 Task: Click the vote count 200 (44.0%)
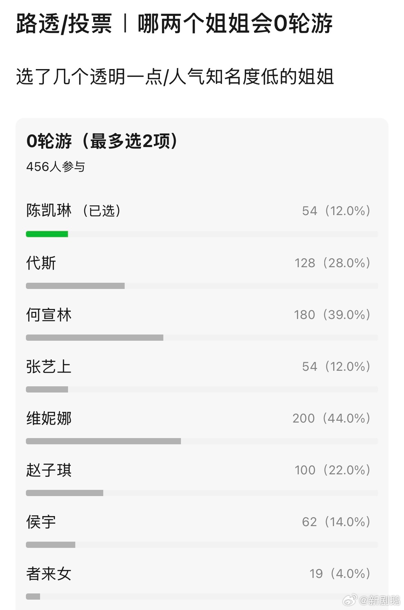(331, 418)
